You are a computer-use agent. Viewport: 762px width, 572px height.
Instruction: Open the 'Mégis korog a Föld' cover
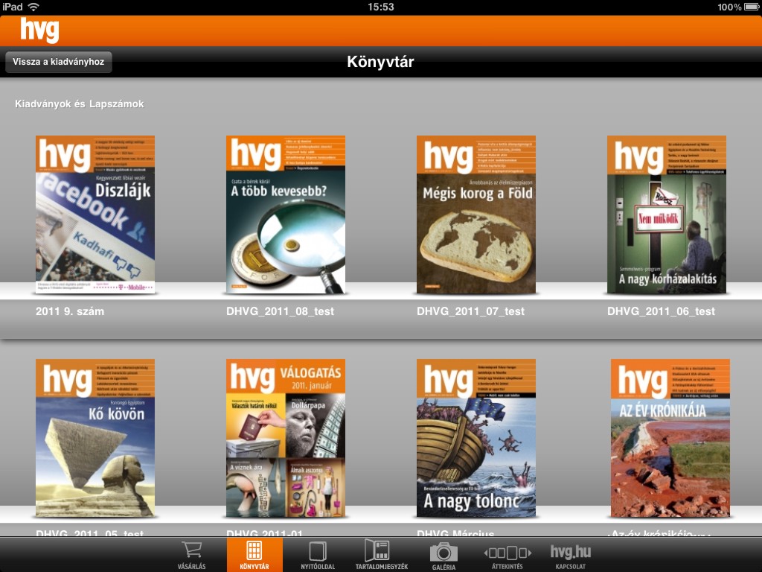pyautogui.click(x=476, y=214)
